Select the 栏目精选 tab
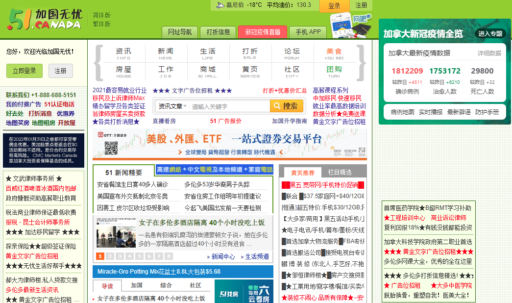 click(340, 172)
